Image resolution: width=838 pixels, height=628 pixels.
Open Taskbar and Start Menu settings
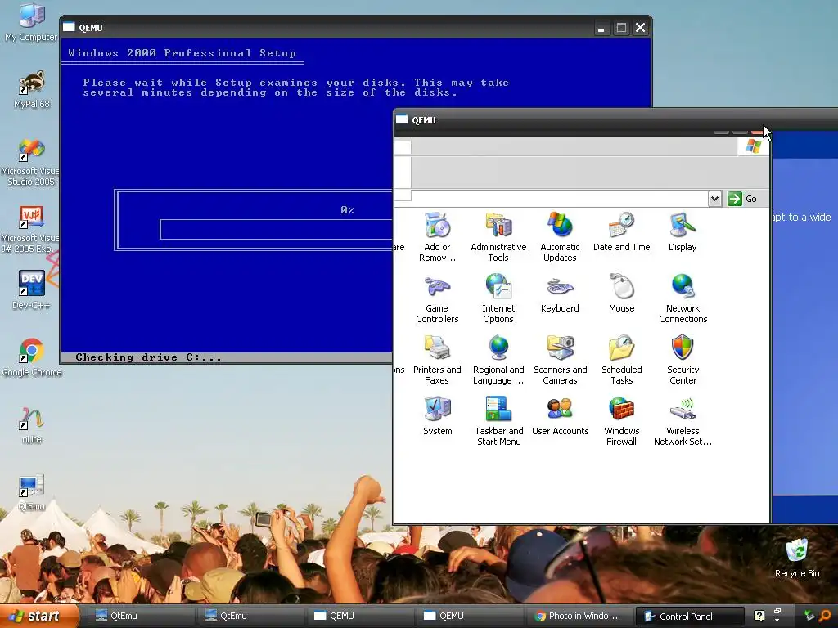[x=498, y=421]
